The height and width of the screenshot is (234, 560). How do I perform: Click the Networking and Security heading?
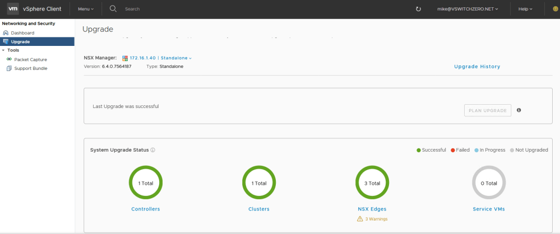(29, 24)
